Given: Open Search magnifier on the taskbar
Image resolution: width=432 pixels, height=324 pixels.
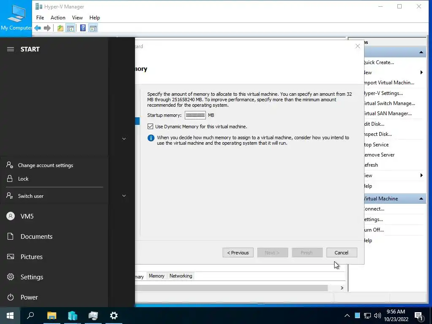Looking at the screenshot, I should point(30,316).
